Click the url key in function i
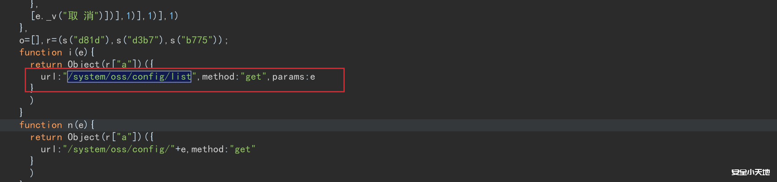 tap(48, 77)
